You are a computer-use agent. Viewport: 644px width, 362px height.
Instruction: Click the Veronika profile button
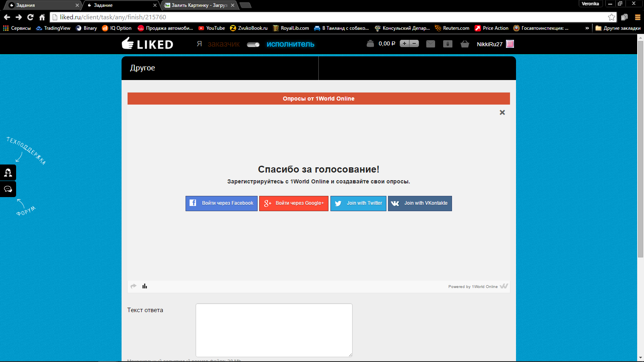pyautogui.click(x=590, y=4)
